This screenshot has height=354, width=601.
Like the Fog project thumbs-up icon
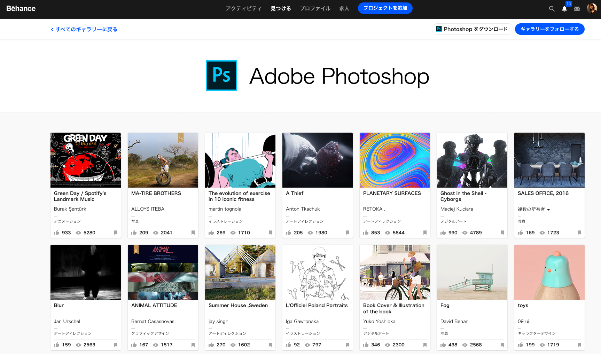coord(443,344)
